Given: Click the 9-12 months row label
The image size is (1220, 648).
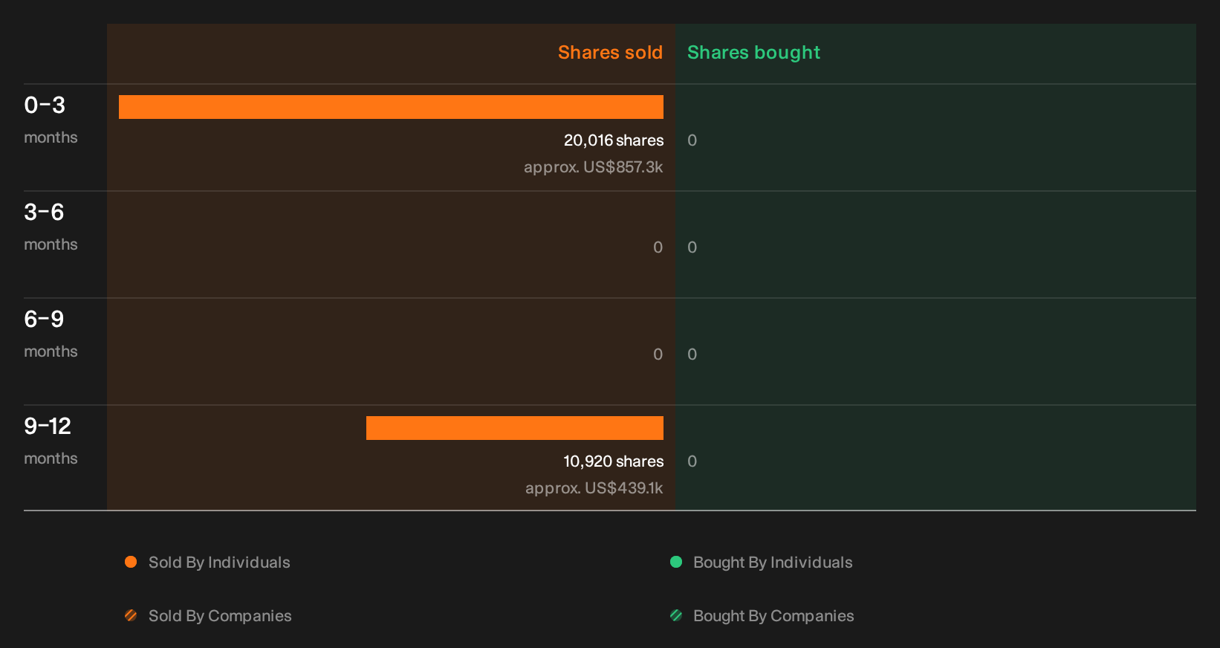Looking at the screenshot, I should point(51,441).
